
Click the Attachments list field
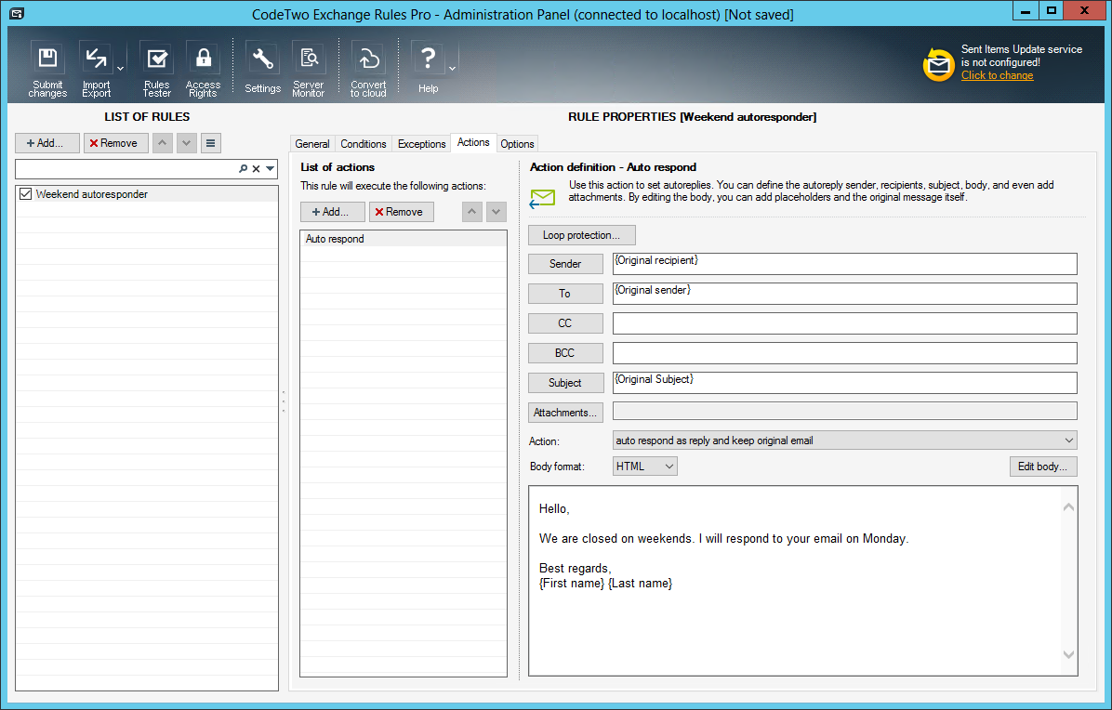(844, 411)
